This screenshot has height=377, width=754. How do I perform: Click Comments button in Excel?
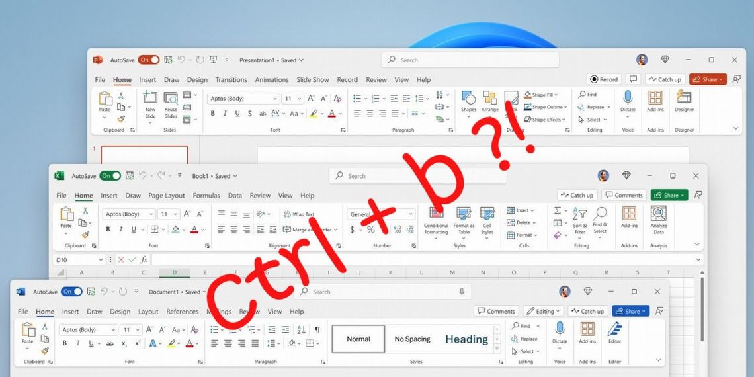[x=624, y=195]
